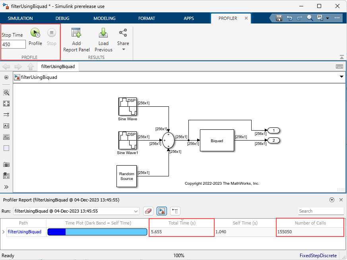The height and width of the screenshot is (260, 347).
Task: Sort by the Number of Calls column header
Action: [x=310, y=223]
